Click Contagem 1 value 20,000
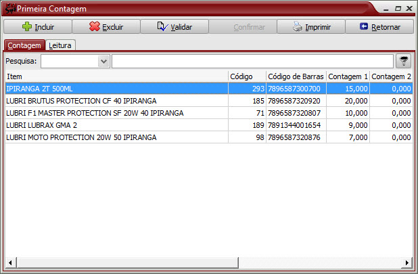The image size is (418, 274). tap(348, 101)
